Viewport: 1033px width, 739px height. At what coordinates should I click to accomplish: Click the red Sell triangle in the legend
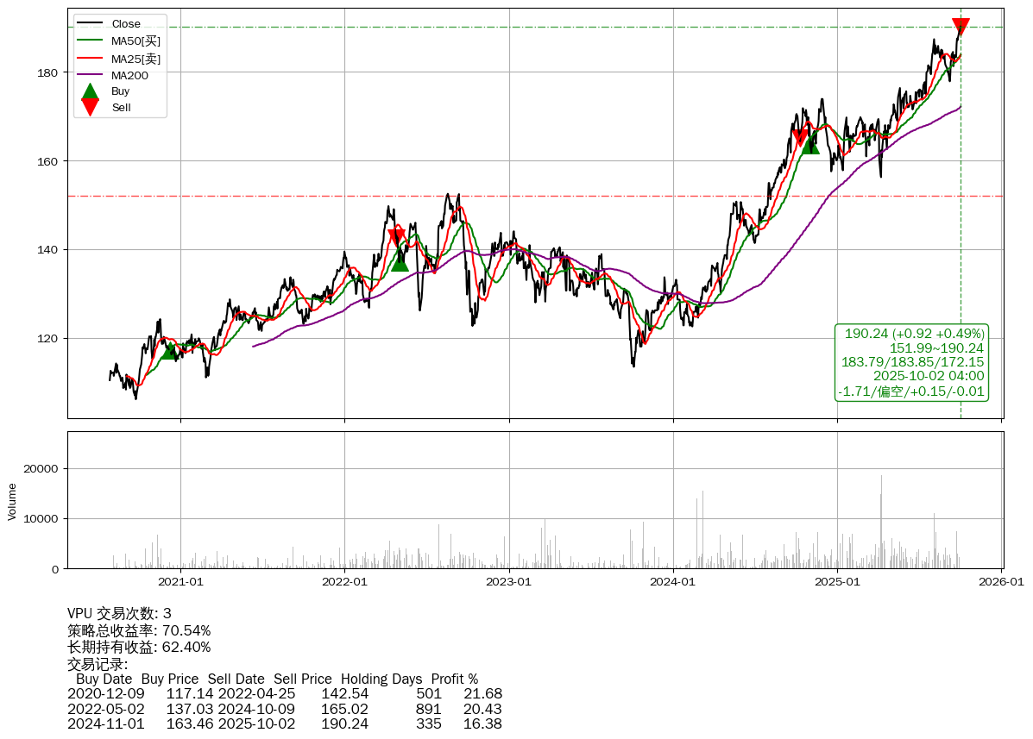tap(90, 107)
